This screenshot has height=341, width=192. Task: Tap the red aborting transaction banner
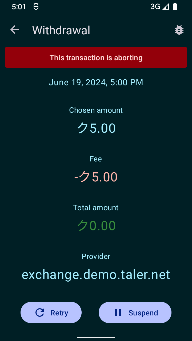pyautogui.click(x=96, y=58)
